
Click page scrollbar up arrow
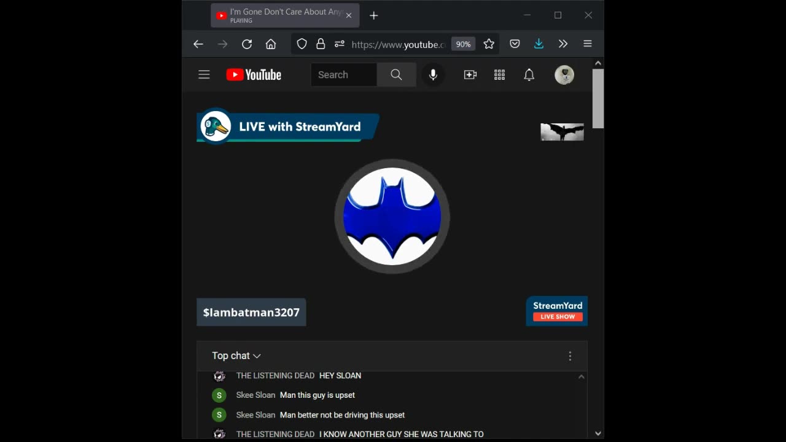click(x=598, y=63)
